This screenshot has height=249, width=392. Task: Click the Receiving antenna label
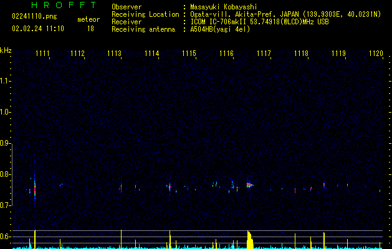(143, 29)
